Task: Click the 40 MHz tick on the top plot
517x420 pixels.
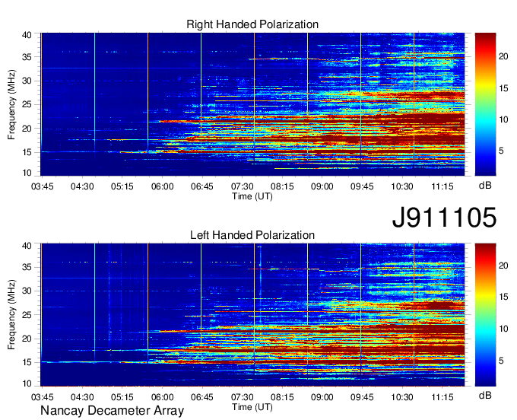Action: (x=27, y=35)
